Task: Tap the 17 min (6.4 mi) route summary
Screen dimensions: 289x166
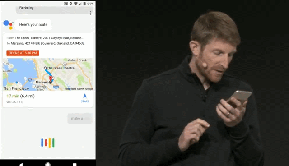Action: click(x=21, y=96)
